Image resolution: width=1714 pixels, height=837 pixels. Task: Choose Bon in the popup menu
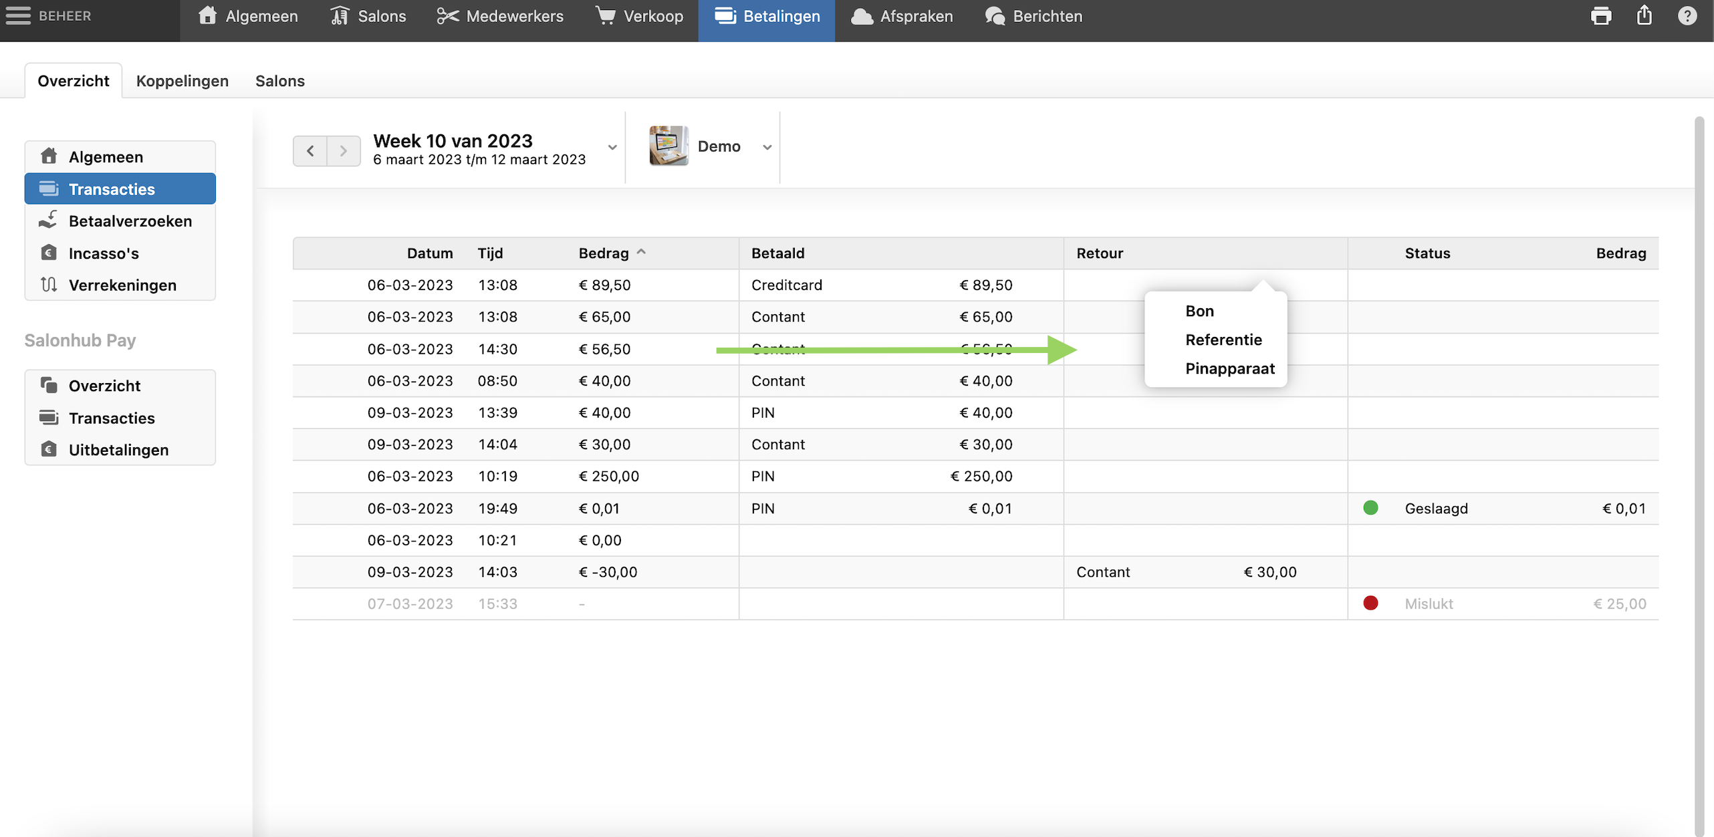tap(1199, 312)
